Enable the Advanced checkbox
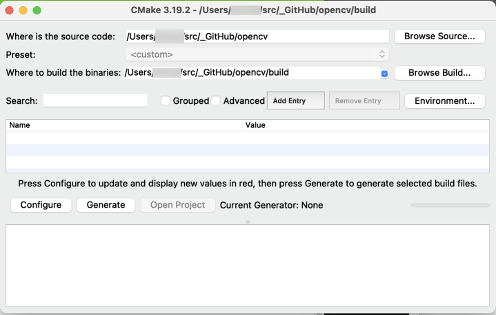This screenshot has width=496, height=315. [216, 100]
